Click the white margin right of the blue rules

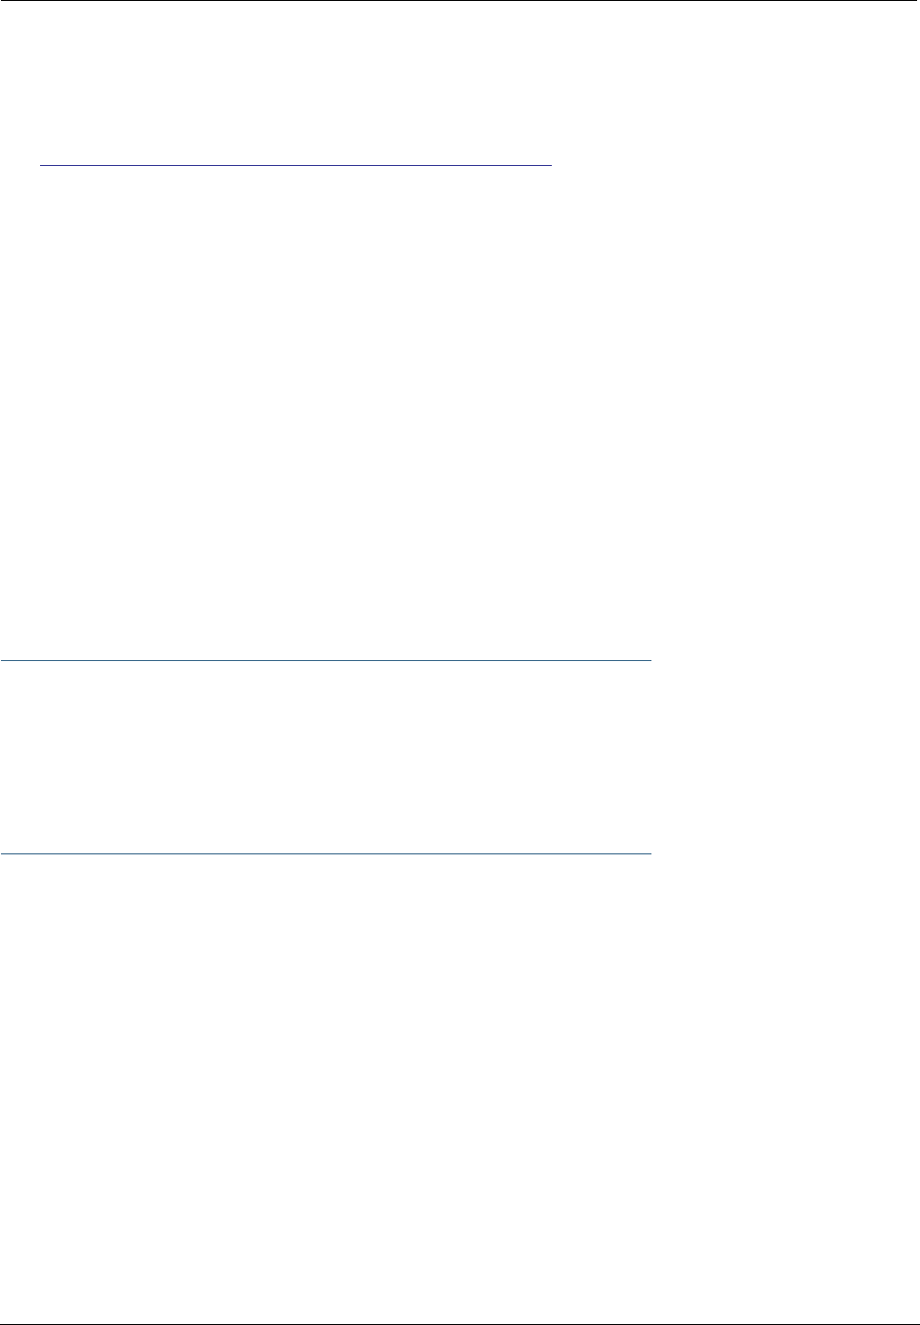point(785,758)
